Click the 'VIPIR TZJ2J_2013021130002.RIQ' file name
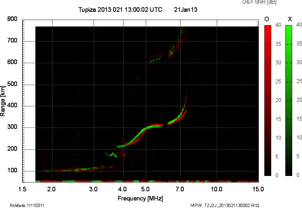 click(225, 205)
